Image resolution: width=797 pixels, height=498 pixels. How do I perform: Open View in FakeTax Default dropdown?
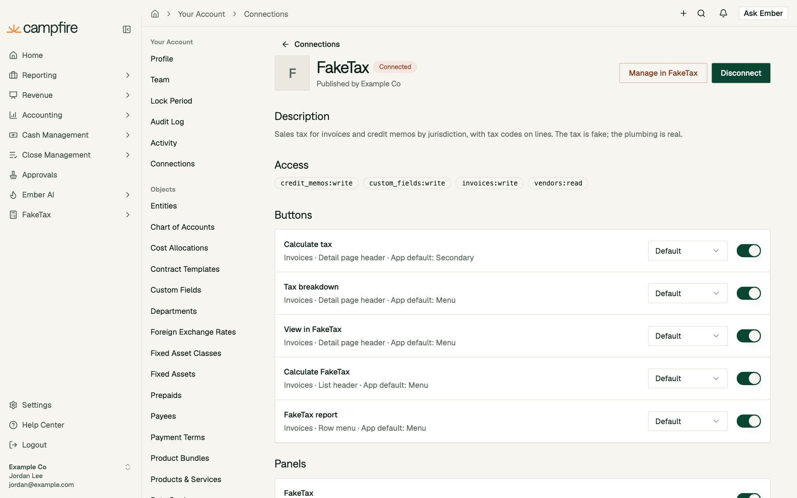click(688, 336)
